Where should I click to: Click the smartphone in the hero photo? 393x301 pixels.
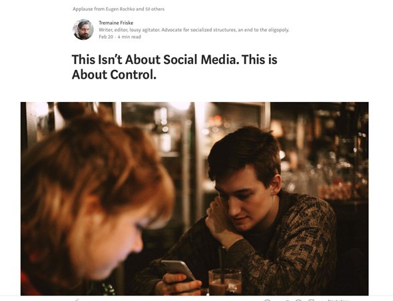[x=178, y=270]
